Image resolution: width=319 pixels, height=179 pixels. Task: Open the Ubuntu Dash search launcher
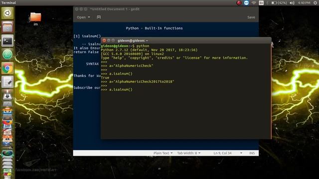7,13
